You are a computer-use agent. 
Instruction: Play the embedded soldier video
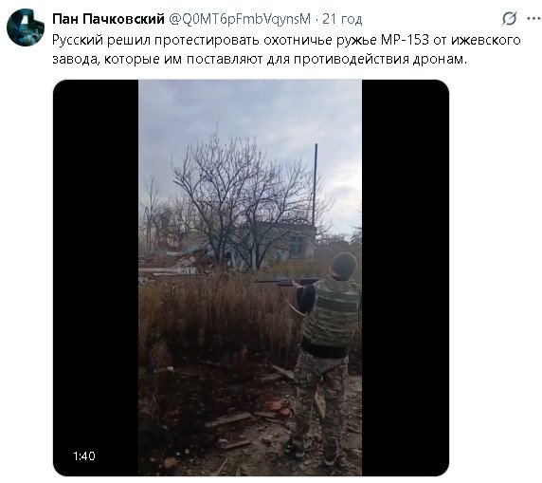pos(250,277)
